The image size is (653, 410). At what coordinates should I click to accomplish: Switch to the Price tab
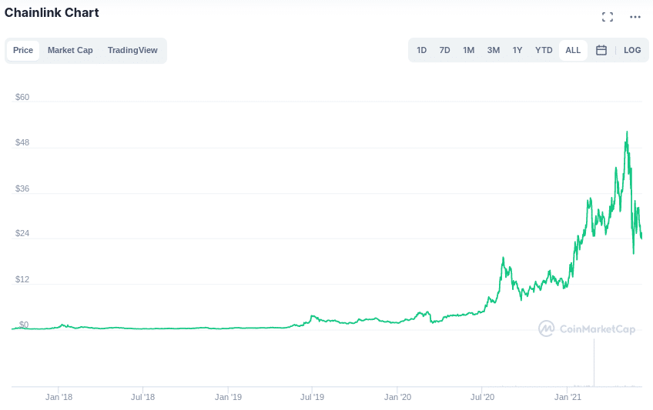(x=23, y=50)
